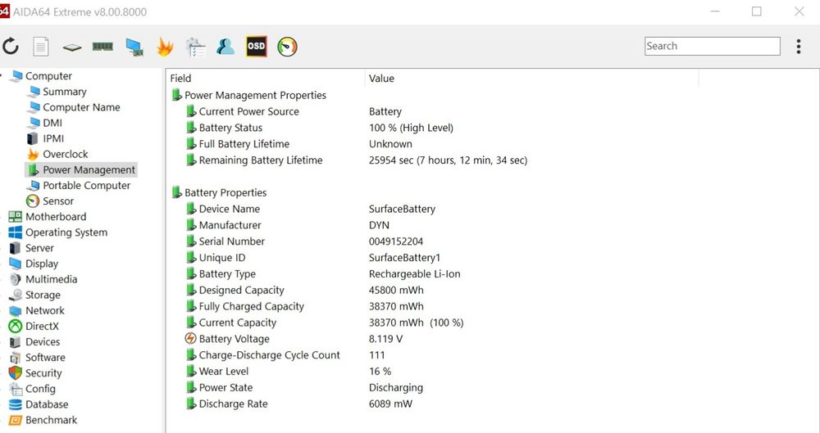Viewport: 820px width, 433px height.
Task: Select the Storage category
Action: tap(43, 295)
